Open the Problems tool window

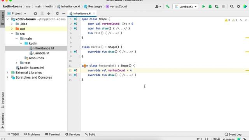coord(32,135)
